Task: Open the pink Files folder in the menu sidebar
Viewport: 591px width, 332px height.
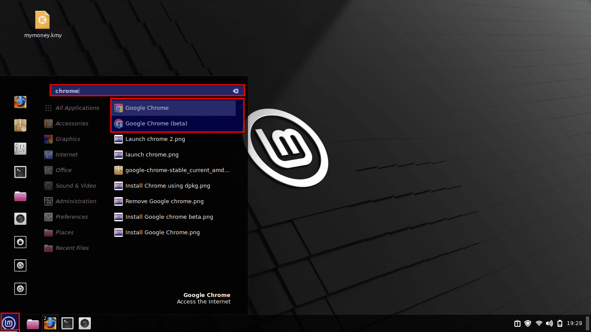Action: point(20,195)
